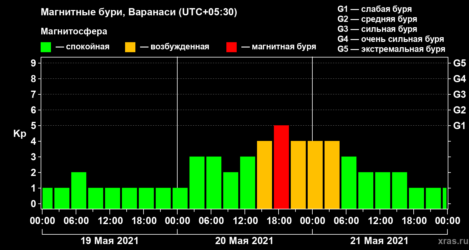Select the chart title 'Магнитные бури, Варанаси (UTC+05:30)'
This screenshot has height=250, width=469.
[139, 12]
